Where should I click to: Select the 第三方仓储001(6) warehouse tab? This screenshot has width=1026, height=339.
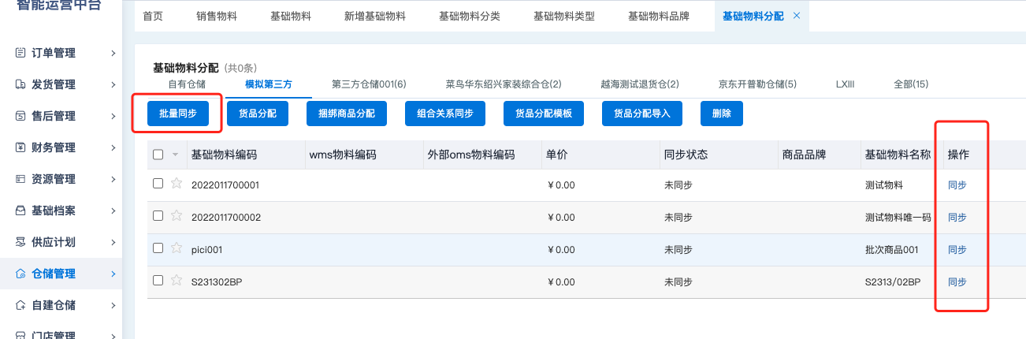click(x=369, y=84)
